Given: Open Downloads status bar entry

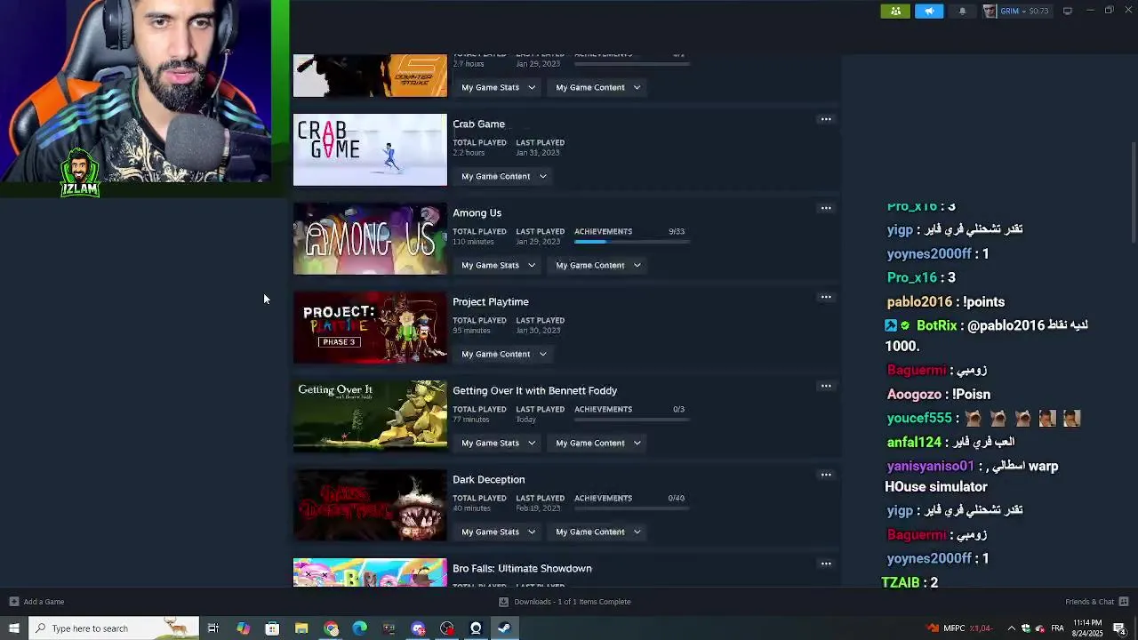Looking at the screenshot, I should click(565, 602).
